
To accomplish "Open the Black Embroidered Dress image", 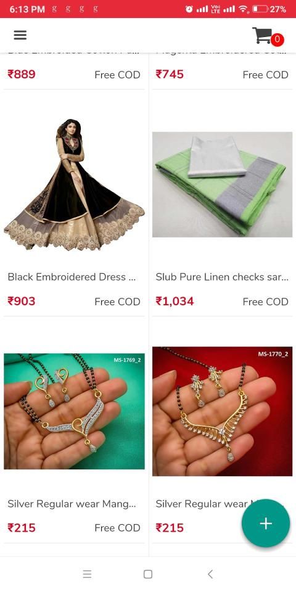I will [x=75, y=184].
